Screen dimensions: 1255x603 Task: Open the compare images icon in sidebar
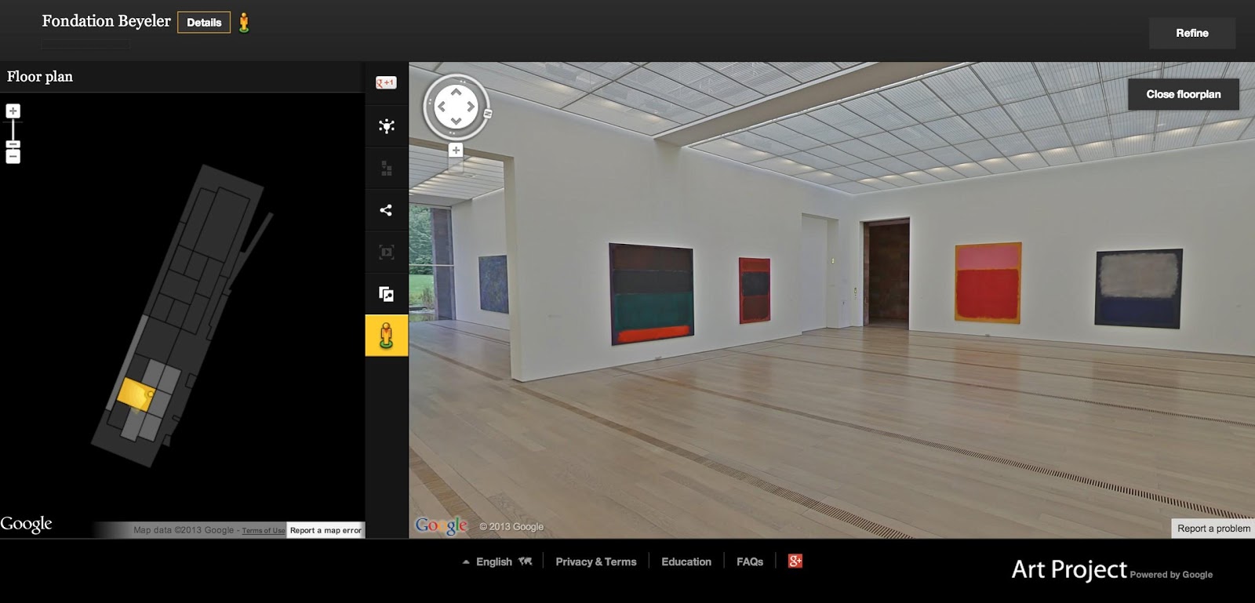[386, 294]
